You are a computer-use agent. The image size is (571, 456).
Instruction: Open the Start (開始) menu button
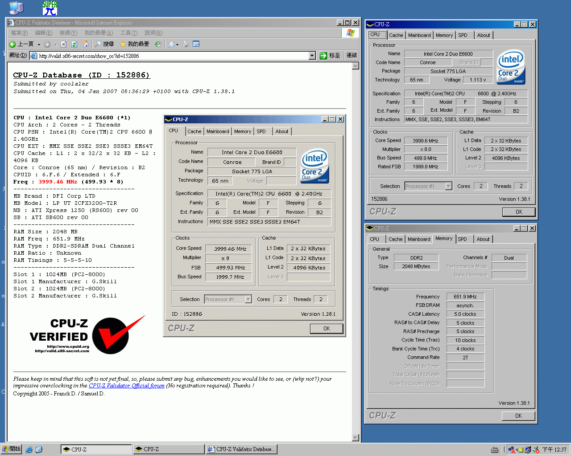(11, 449)
